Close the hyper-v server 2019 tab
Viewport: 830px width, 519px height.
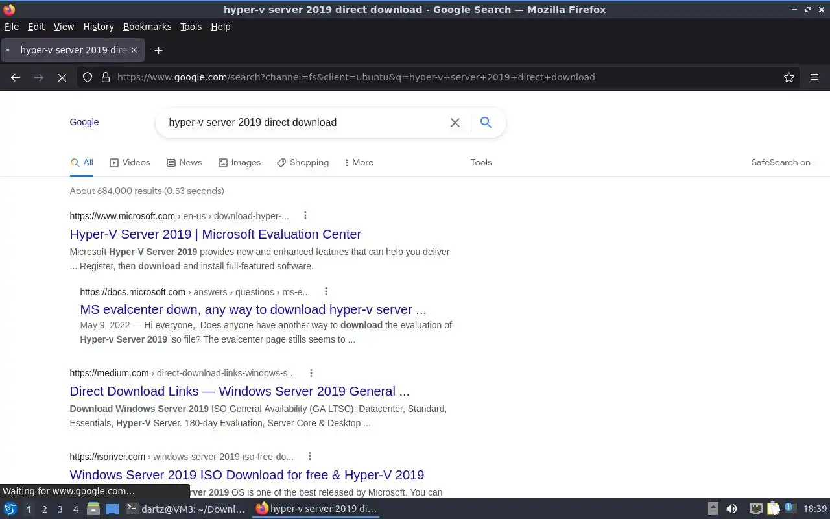click(134, 50)
